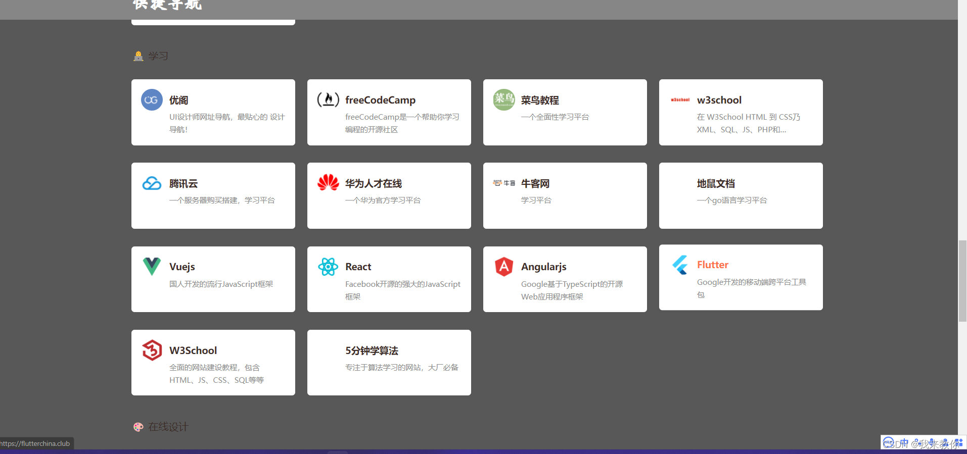The height and width of the screenshot is (454, 967).
Task: Click the description 一个全面性学习平台
Action: tap(555, 117)
